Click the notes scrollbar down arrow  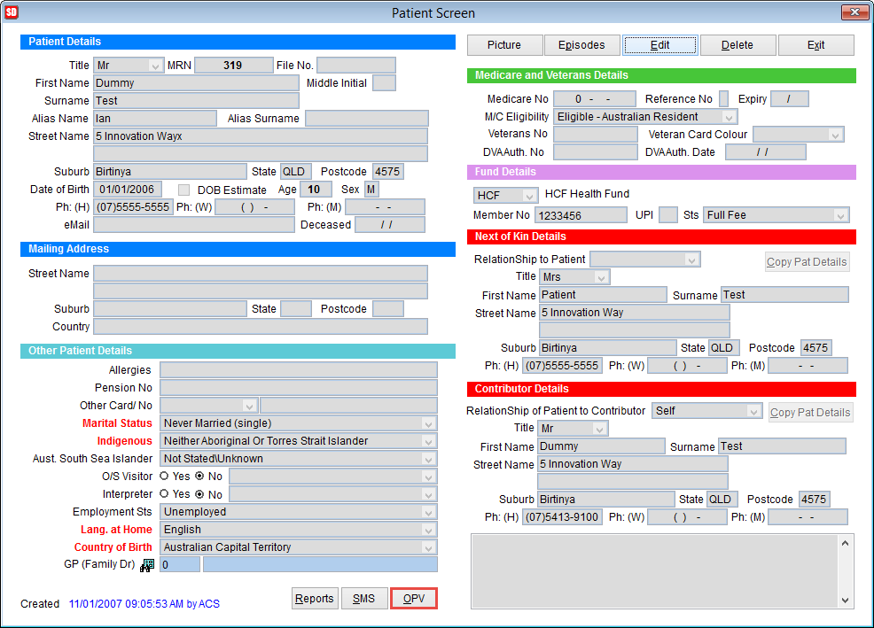[x=846, y=601]
